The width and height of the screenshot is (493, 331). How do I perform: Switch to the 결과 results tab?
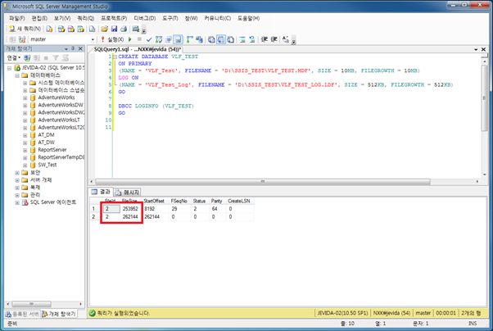pos(101,192)
